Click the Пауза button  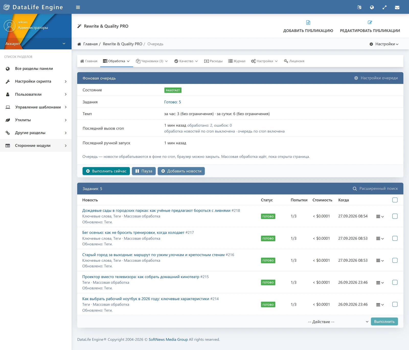click(x=144, y=171)
